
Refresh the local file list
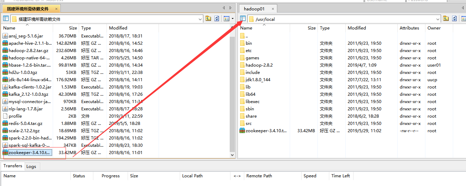pyautogui.click(x=217, y=19)
